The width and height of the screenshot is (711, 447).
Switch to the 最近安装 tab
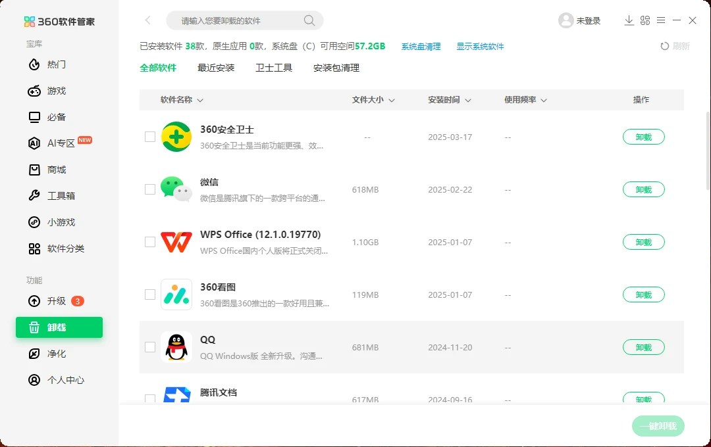click(x=216, y=68)
